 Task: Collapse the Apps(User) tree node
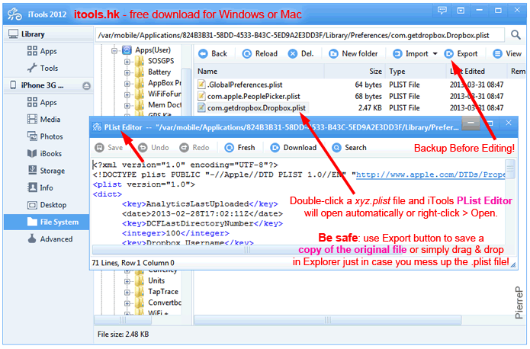114,51
